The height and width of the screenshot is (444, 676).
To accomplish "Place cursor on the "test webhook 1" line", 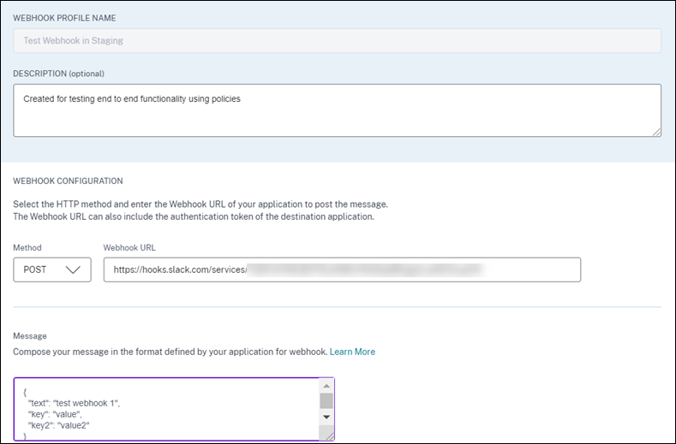I will pos(84,403).
